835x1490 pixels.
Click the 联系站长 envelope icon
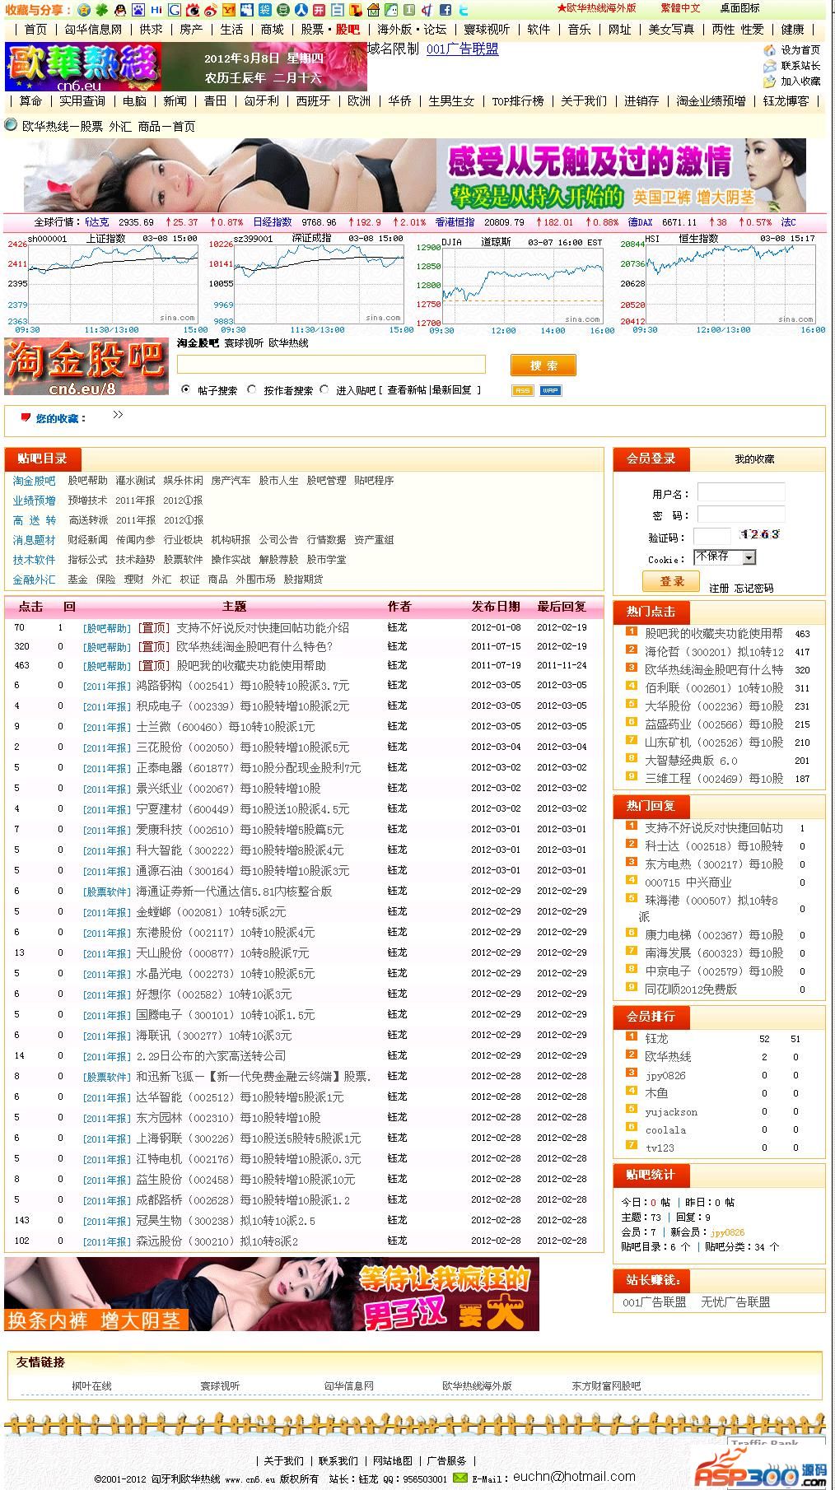pos(770,66)
